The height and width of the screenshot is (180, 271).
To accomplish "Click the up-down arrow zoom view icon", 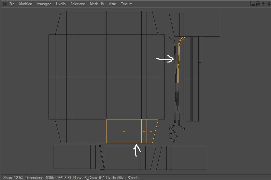I will [x=269, y=4].
